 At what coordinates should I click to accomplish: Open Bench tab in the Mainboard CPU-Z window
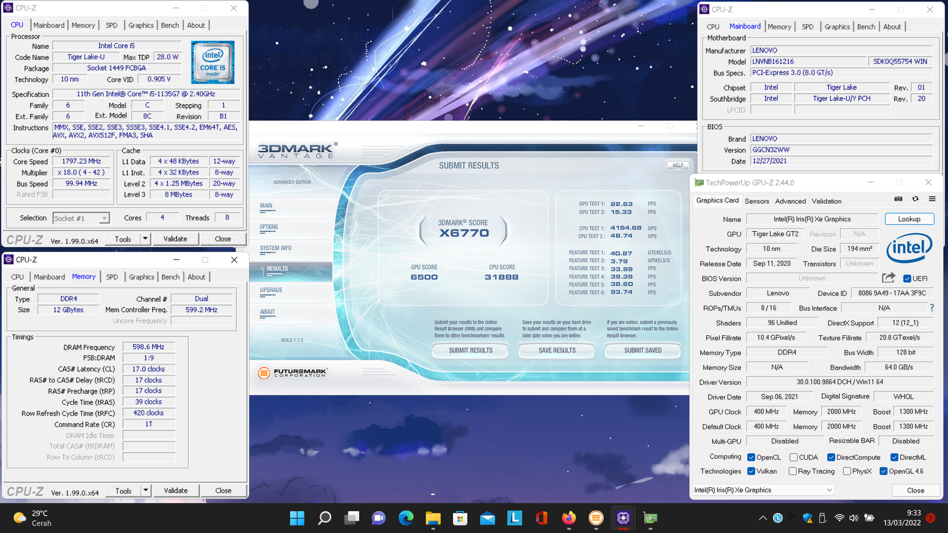click(866, 27)
